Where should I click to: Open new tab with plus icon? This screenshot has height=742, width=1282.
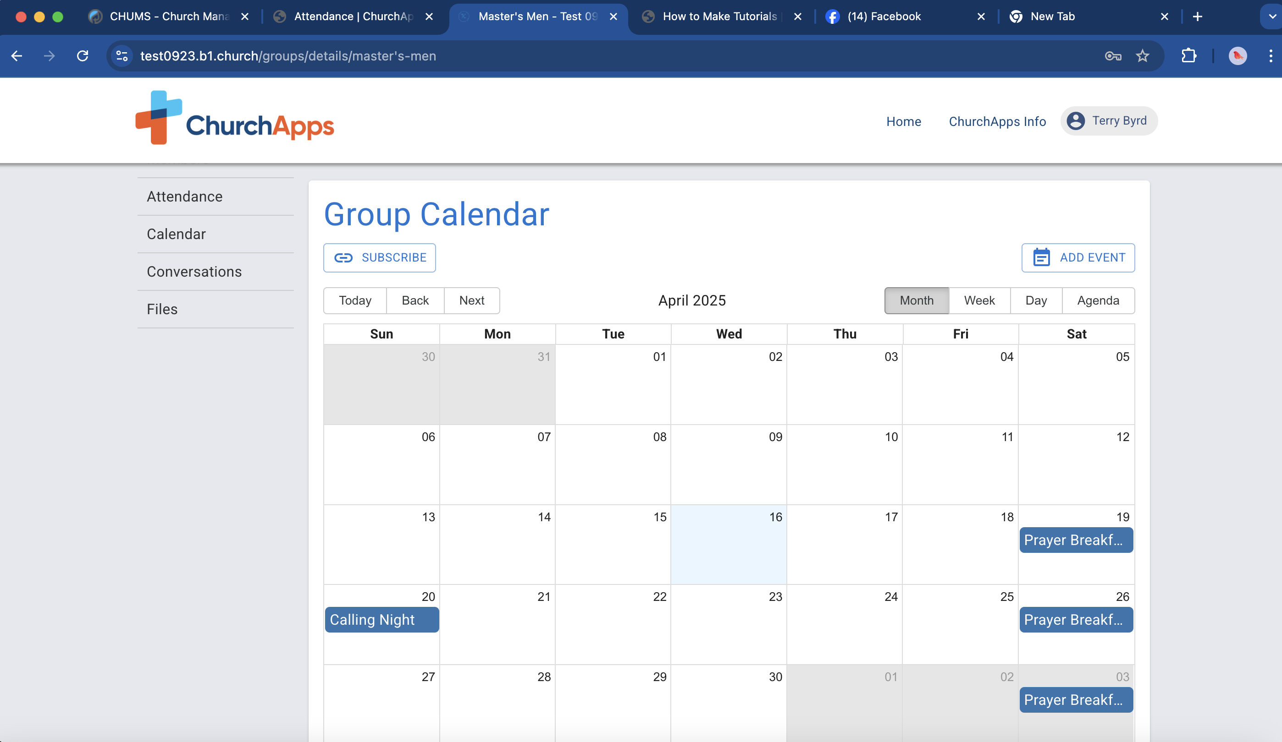pyautogui.click(x=1198, y=17)
